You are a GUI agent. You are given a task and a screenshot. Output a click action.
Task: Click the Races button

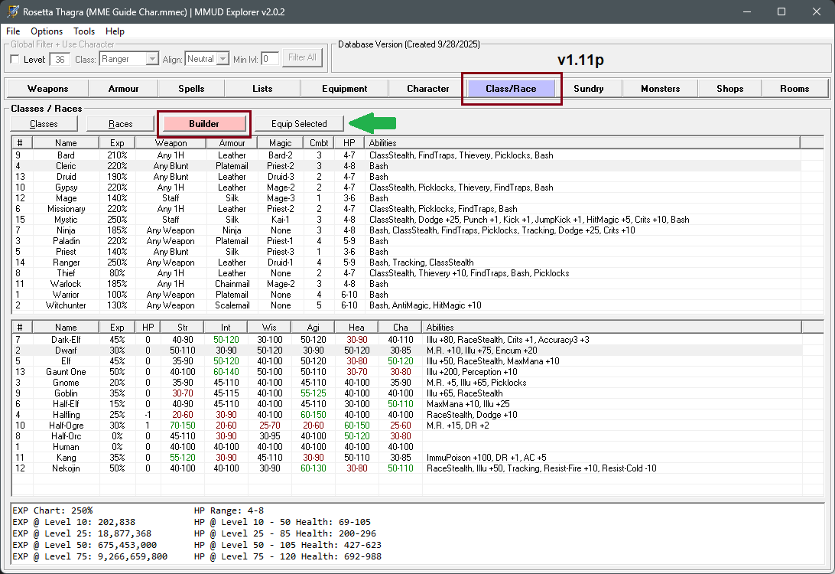(x=120, y=124)
